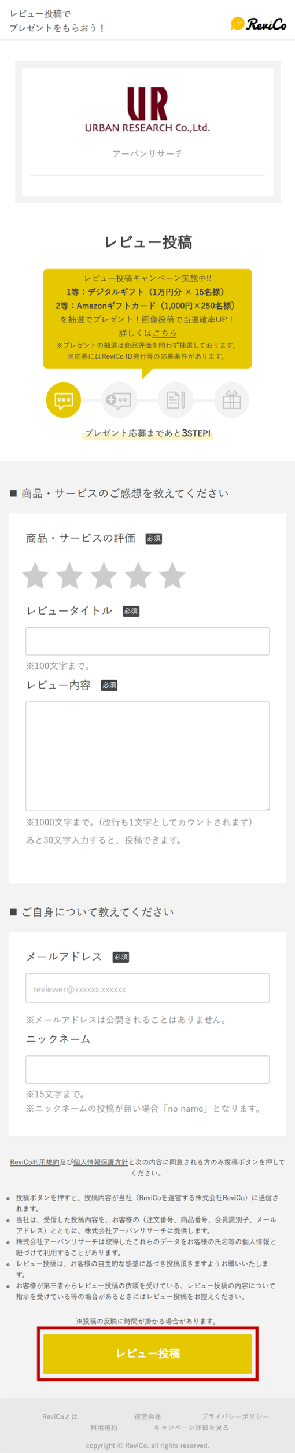Click into the レビュー内容 text area
Screen dimensions: 295x1453
click(x=147, y=756)
